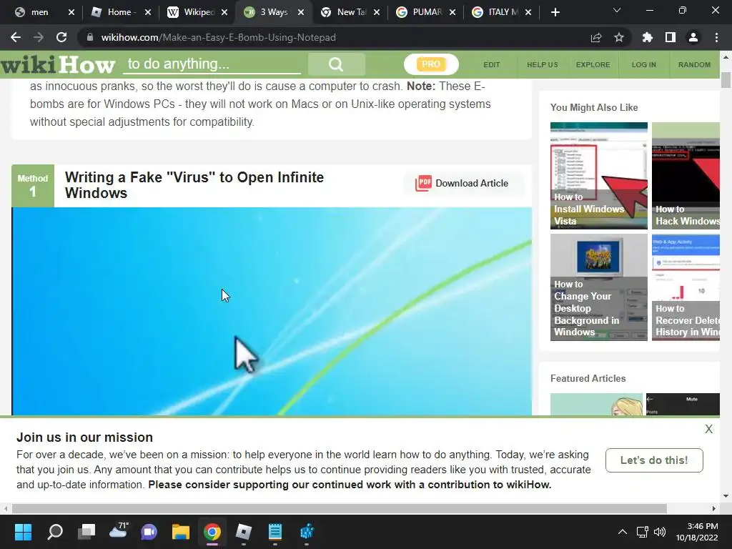Open a new browser tab
The width and height of the screenshot is (732, 549).
[555, 12]
